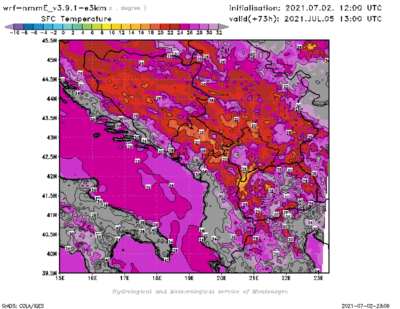This screenshot has height=309, width=400.
Task: Click the legend swatch between -10 and -8
Action: (x=19, y=27)
